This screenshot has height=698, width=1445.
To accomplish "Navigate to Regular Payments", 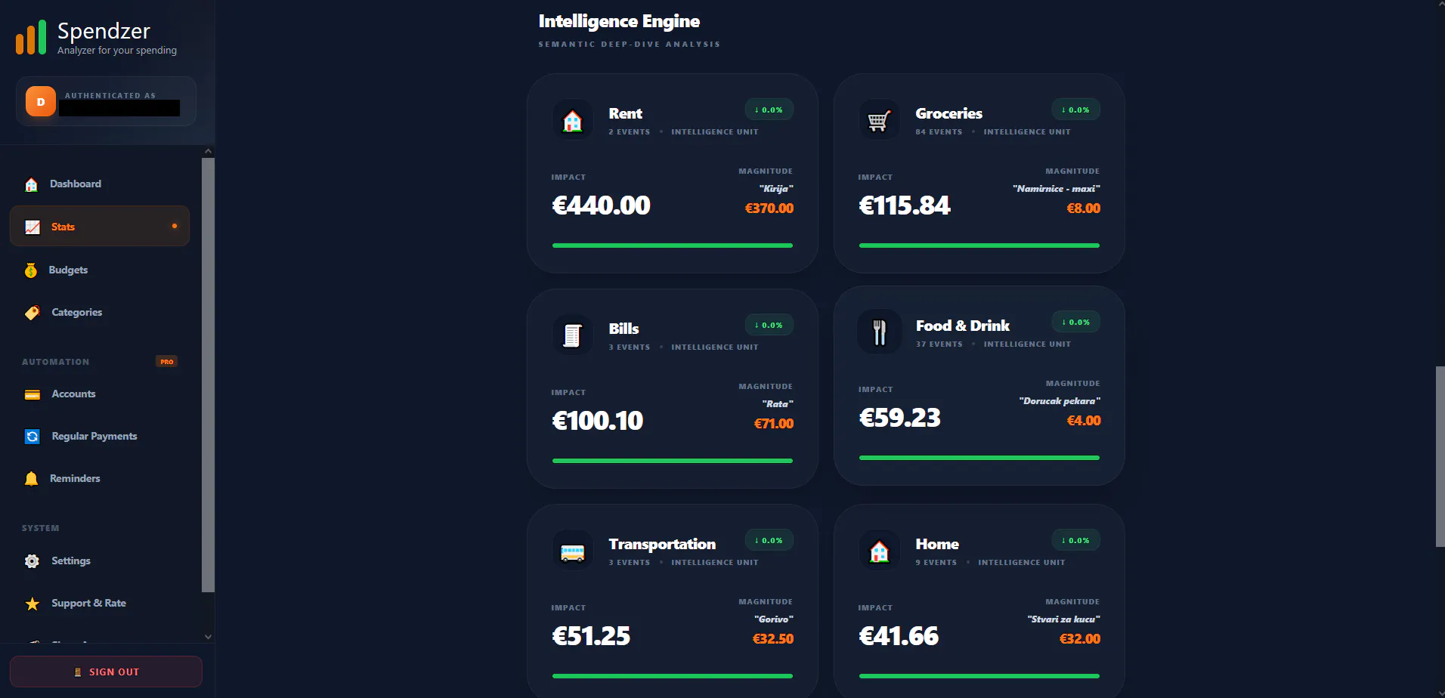I will 100,437.
